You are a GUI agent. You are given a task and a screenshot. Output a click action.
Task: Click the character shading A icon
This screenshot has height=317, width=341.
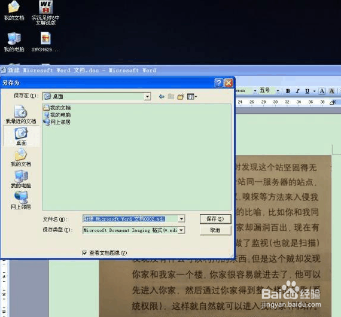click(x=331, y=91)
